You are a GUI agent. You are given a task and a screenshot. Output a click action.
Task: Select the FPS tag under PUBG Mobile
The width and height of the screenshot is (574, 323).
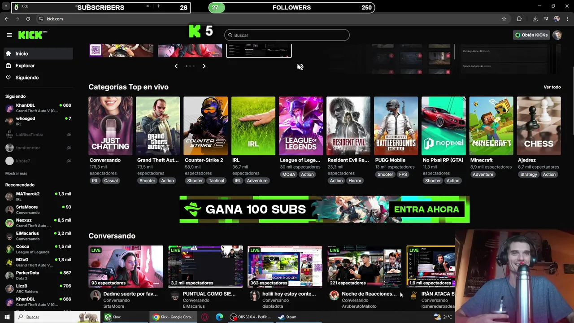click(x=403, y=175)
